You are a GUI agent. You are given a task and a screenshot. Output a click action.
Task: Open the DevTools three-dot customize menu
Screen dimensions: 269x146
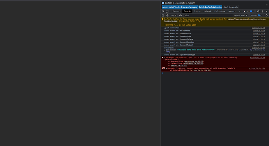point(262,11)
